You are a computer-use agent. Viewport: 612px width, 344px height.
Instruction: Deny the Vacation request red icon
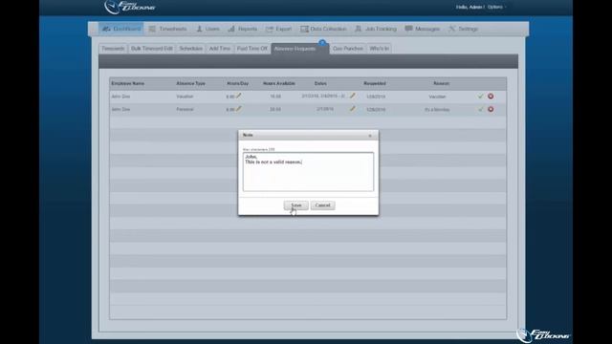tap(491, 96)
